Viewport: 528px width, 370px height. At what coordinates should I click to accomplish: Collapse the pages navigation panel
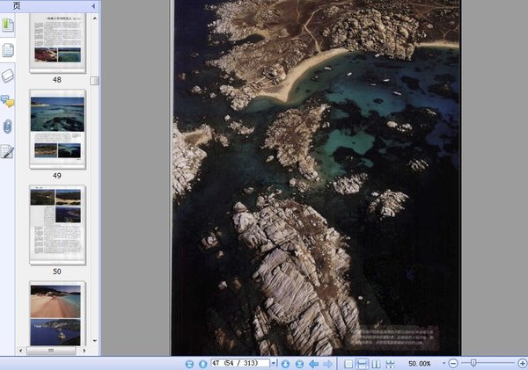(95, 6)
